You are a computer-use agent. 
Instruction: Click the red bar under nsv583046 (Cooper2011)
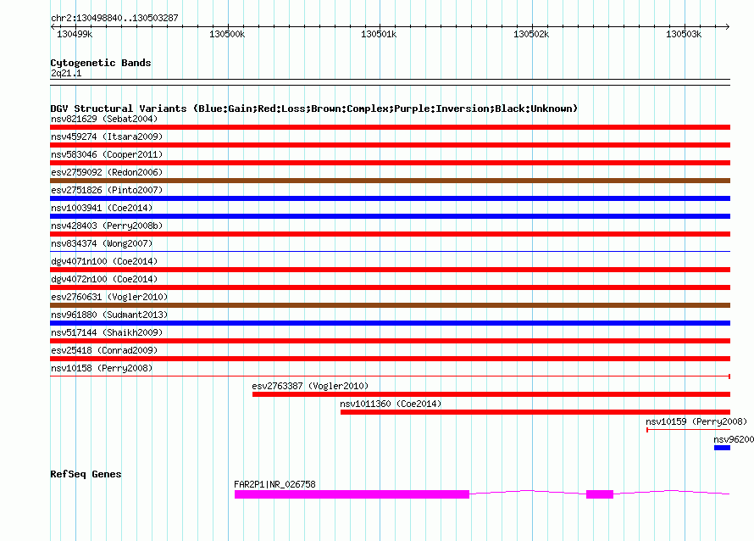[390, 163]
